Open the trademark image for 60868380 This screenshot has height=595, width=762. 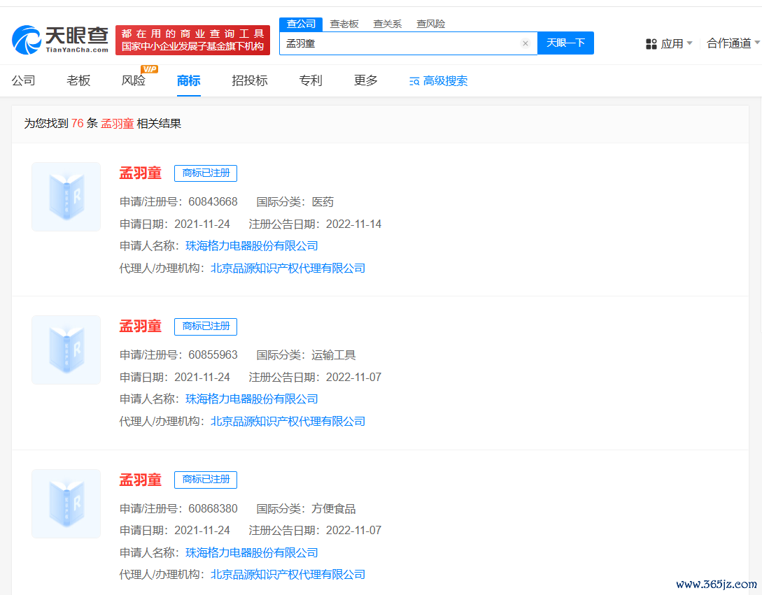(66, 503)
